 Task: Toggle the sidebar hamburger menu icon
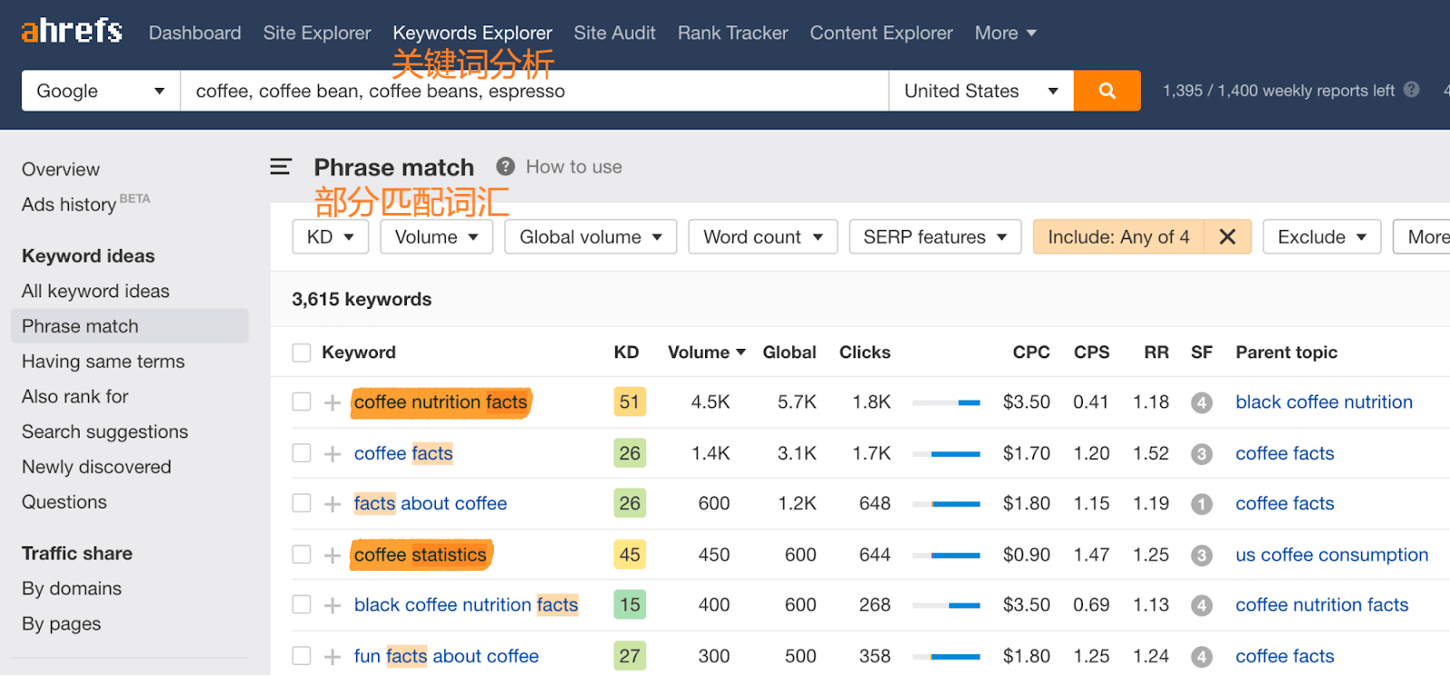[x=281, y=167]
